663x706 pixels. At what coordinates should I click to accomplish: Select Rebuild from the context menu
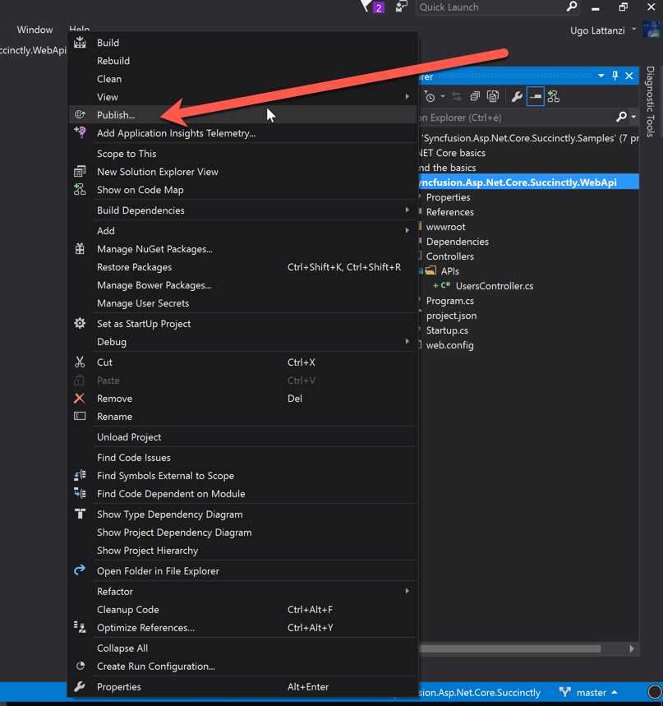[x=113, y=60]
